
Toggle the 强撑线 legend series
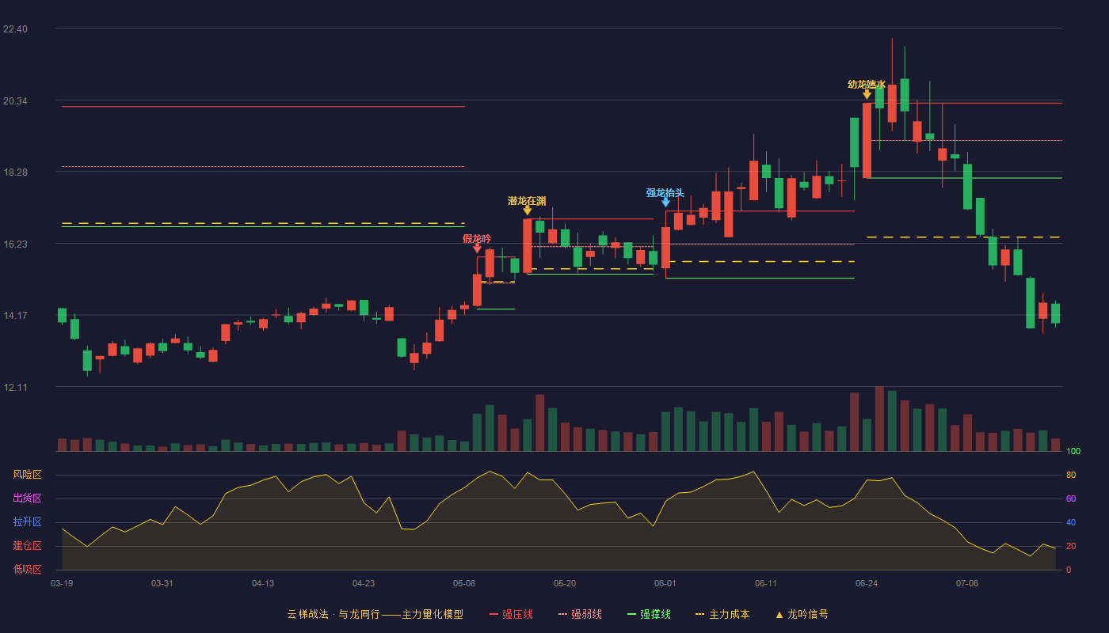(x=649, y=614)
